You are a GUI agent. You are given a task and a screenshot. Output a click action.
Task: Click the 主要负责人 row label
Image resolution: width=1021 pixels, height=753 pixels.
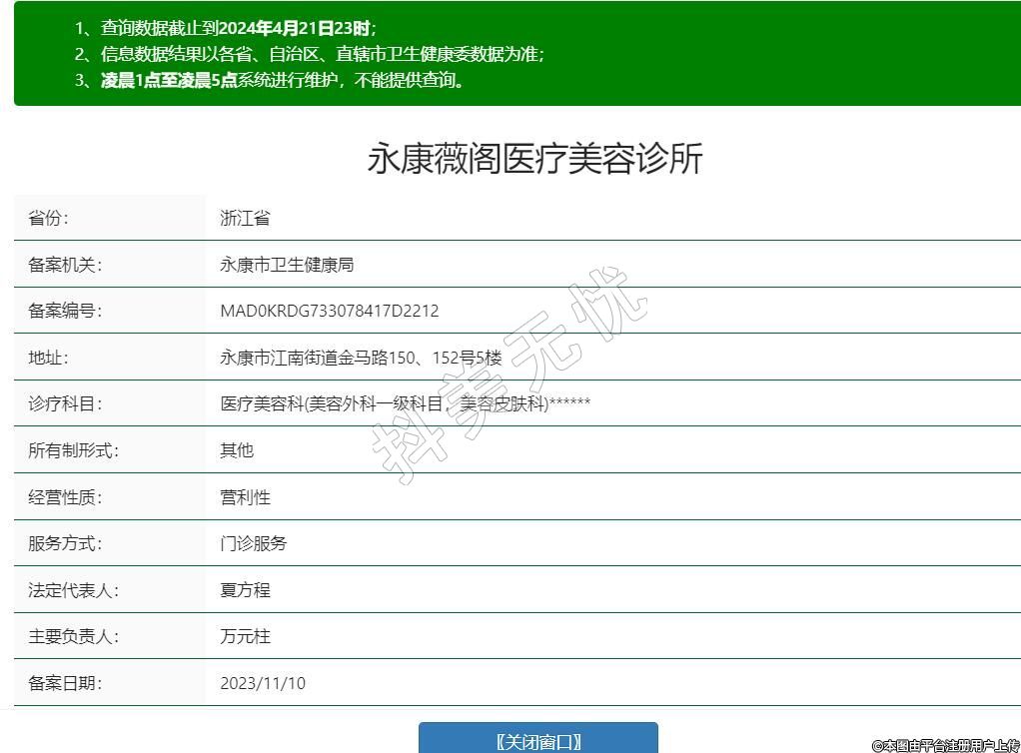tap(73, 636)
